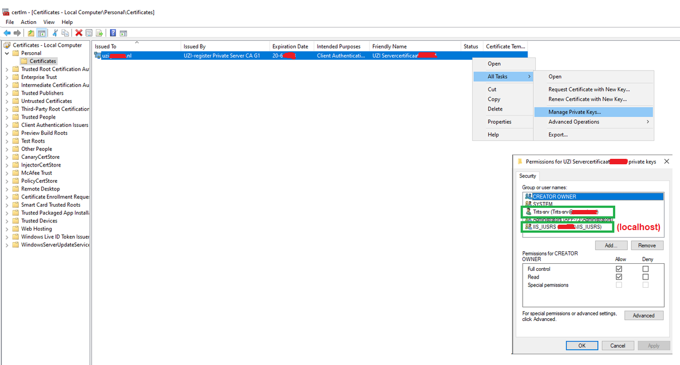Click the Add... button in permissions dialog

(x=611, y=245)
